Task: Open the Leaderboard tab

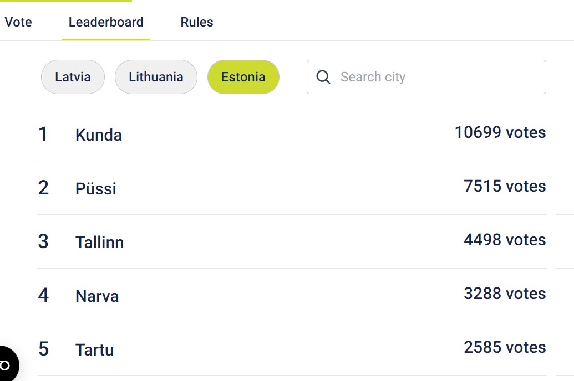Action: point(106,22)
